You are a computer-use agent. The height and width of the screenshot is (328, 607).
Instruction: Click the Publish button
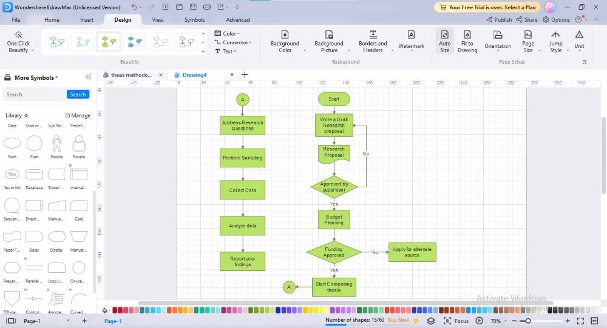point(499,20)
